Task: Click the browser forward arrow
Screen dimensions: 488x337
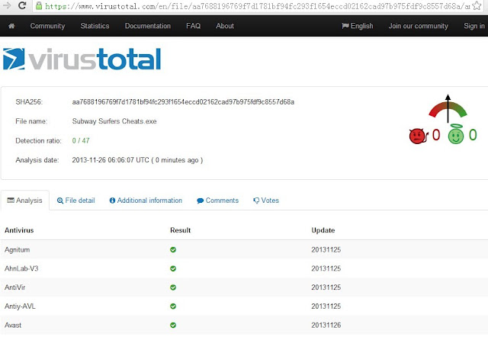Action: [7, 5]
